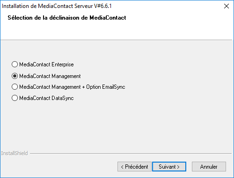Click the separator line beside InstallShield
The width and height of the screenshot is (234, 178).
[131, 153]
